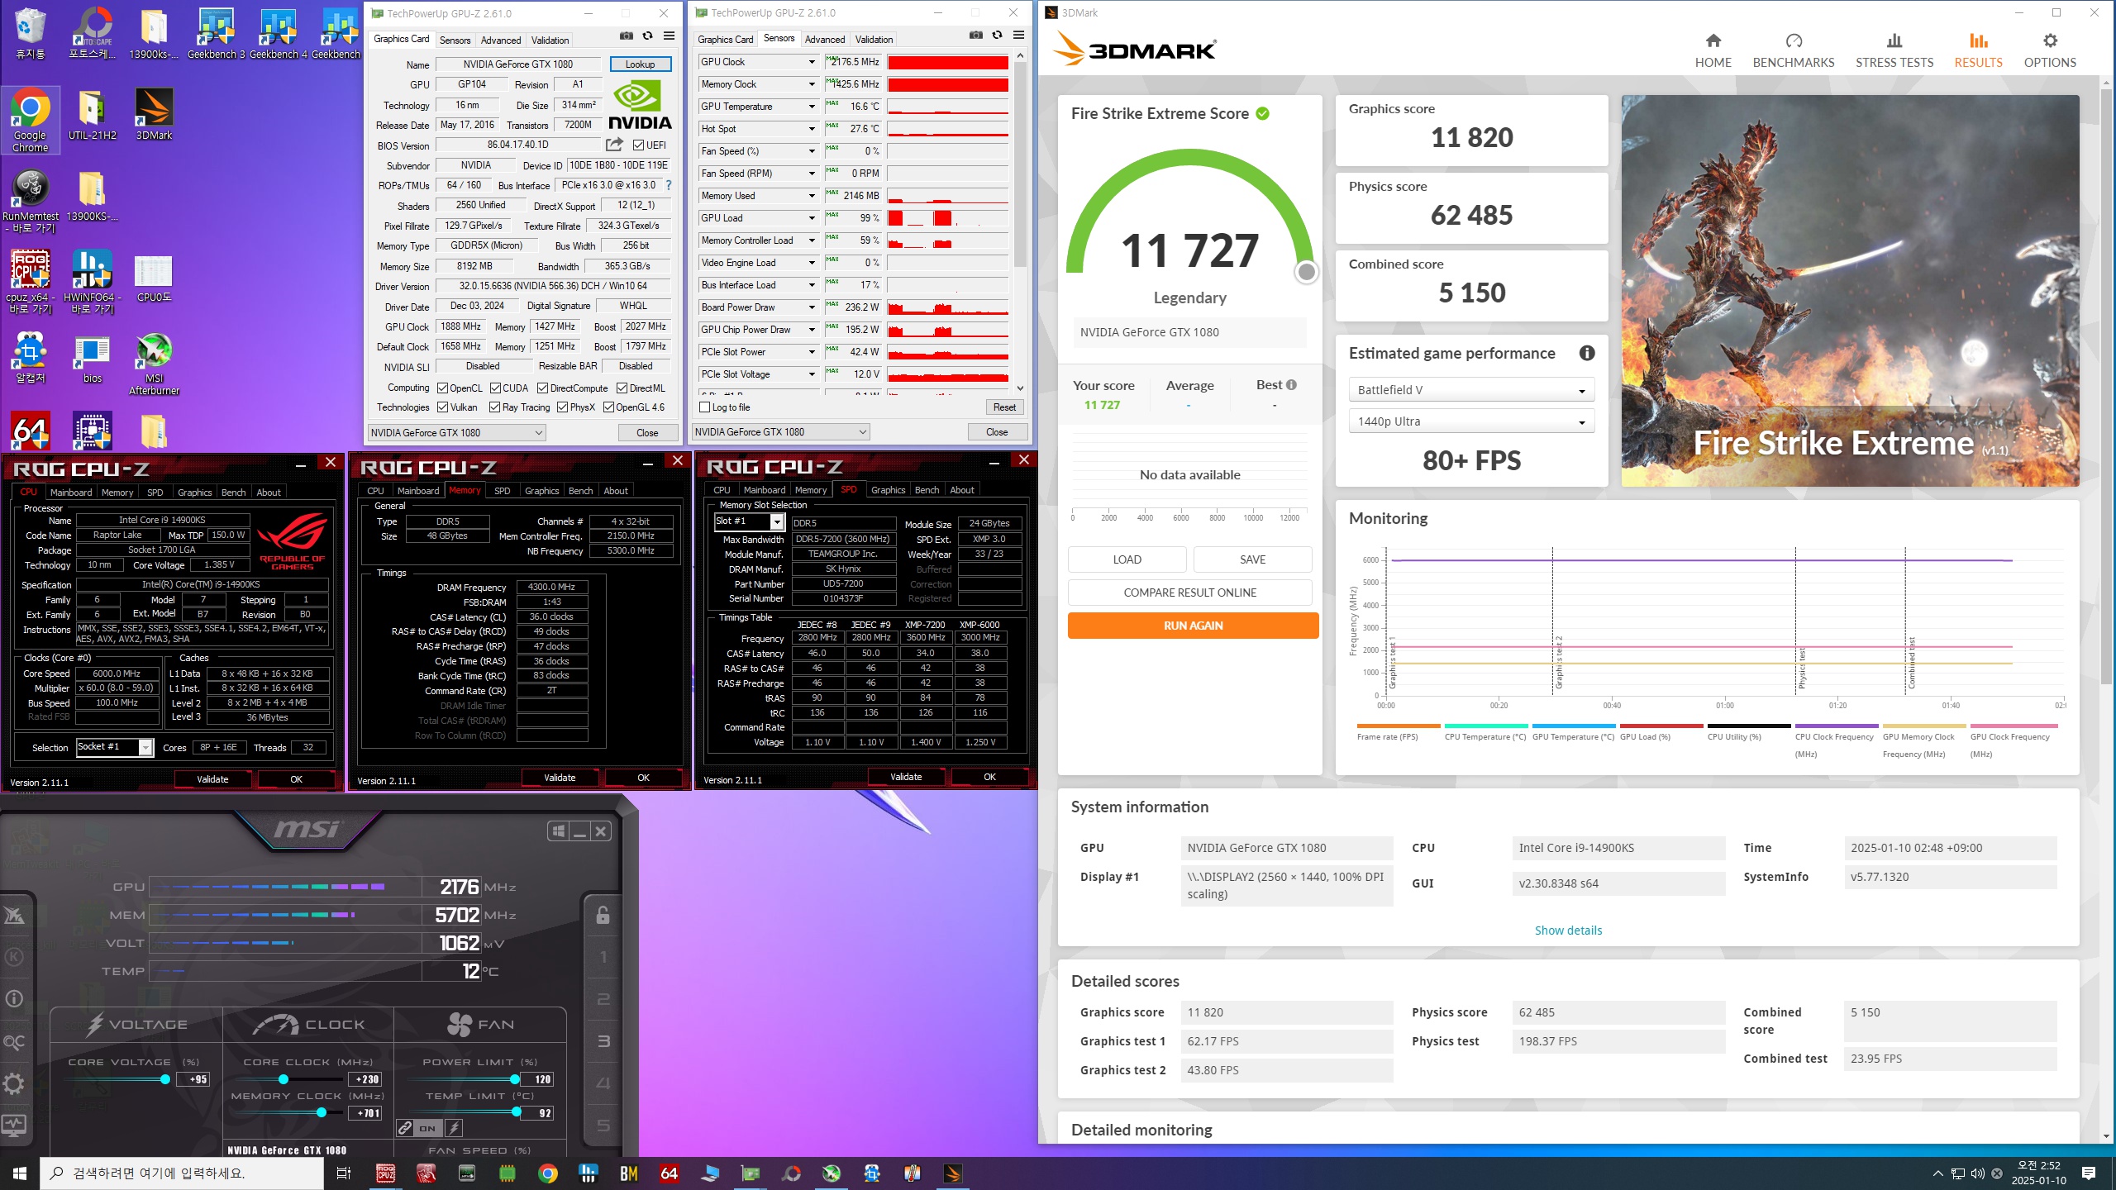Click the Windows Start button

(20, 1173)
